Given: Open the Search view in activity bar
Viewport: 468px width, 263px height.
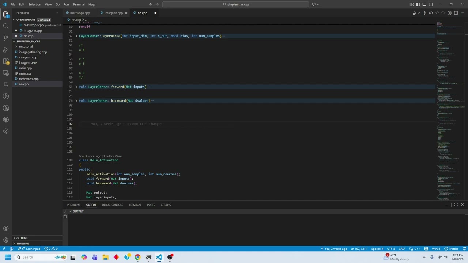Looking at the screenshot, I should tap(5, 26).
